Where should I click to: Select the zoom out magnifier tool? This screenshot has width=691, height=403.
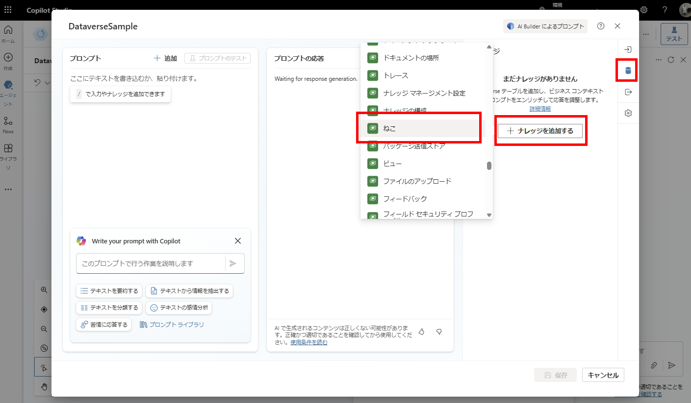tap(44, 329)
